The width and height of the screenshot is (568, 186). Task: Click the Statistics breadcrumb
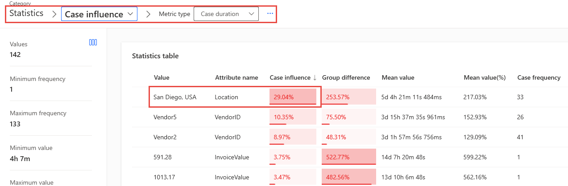click(x=26, y=13)
